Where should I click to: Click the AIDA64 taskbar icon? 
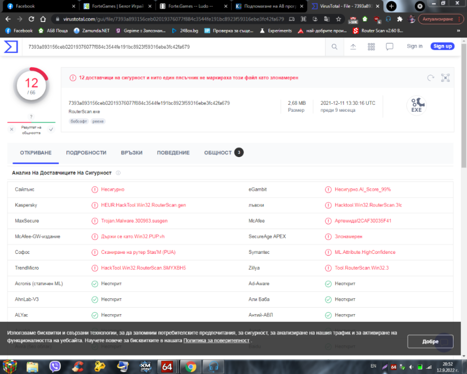coord(167,367)
